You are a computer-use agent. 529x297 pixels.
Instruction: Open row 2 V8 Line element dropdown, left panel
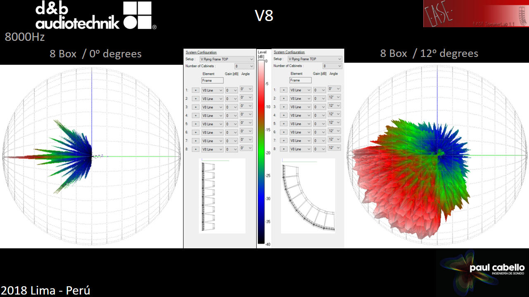212,99
